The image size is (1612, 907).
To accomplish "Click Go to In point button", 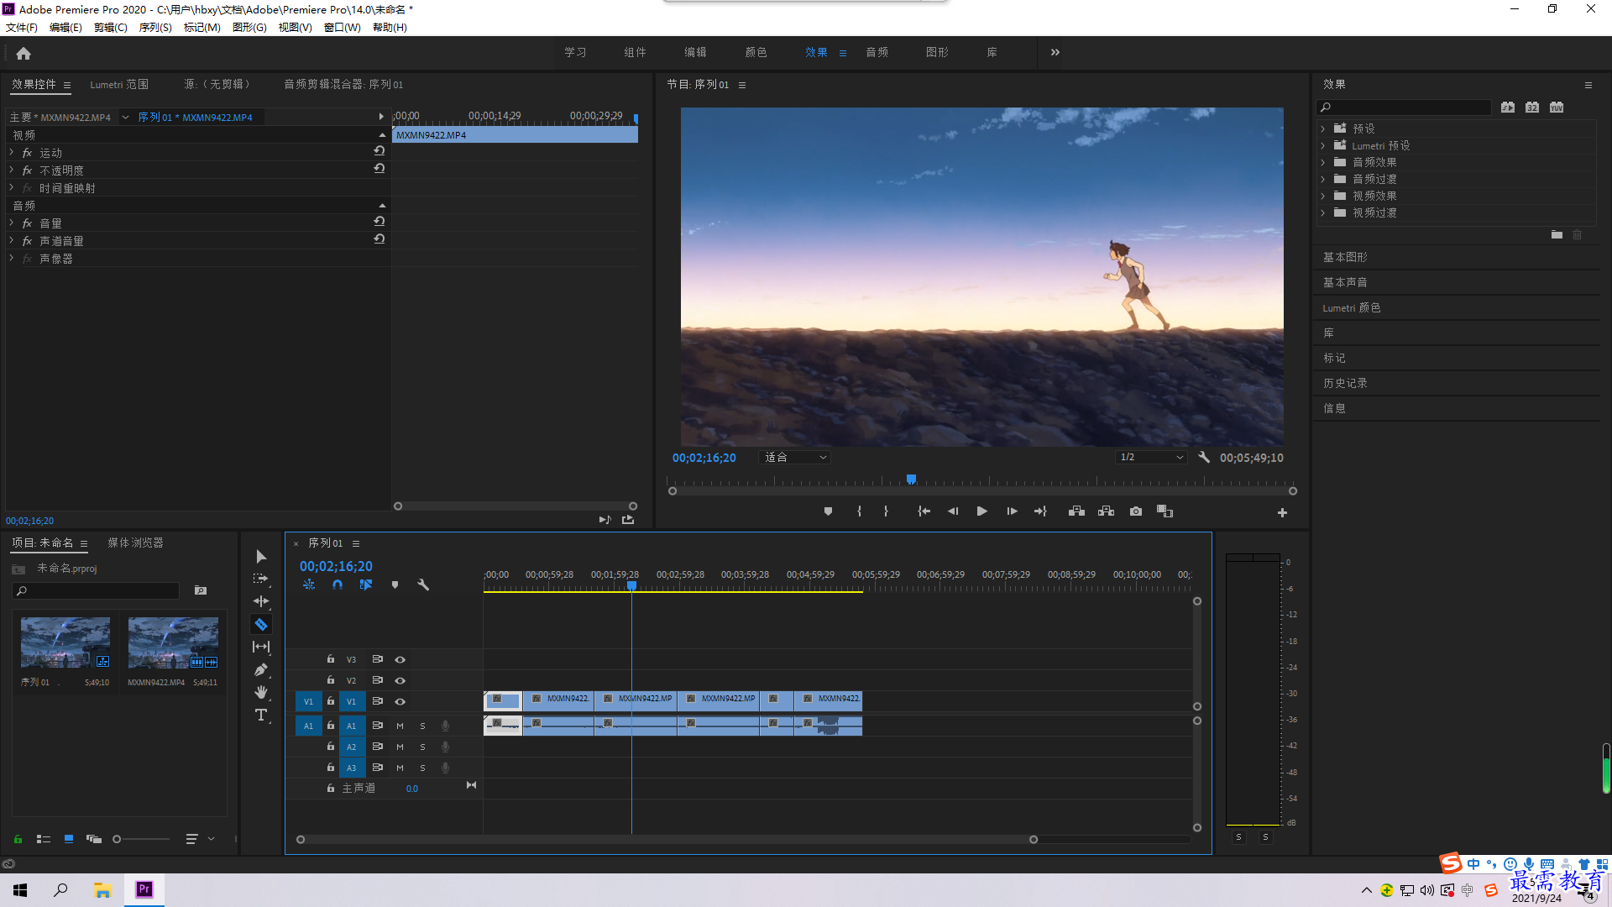I will click(x=924, y=511).
